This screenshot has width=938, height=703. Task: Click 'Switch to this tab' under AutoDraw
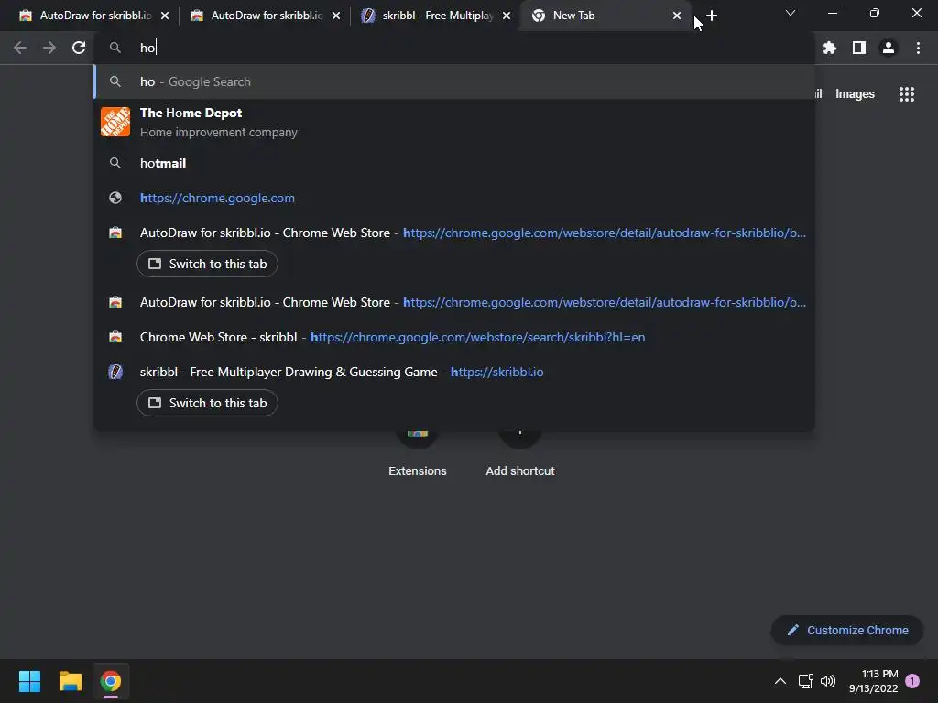(207, 264)
